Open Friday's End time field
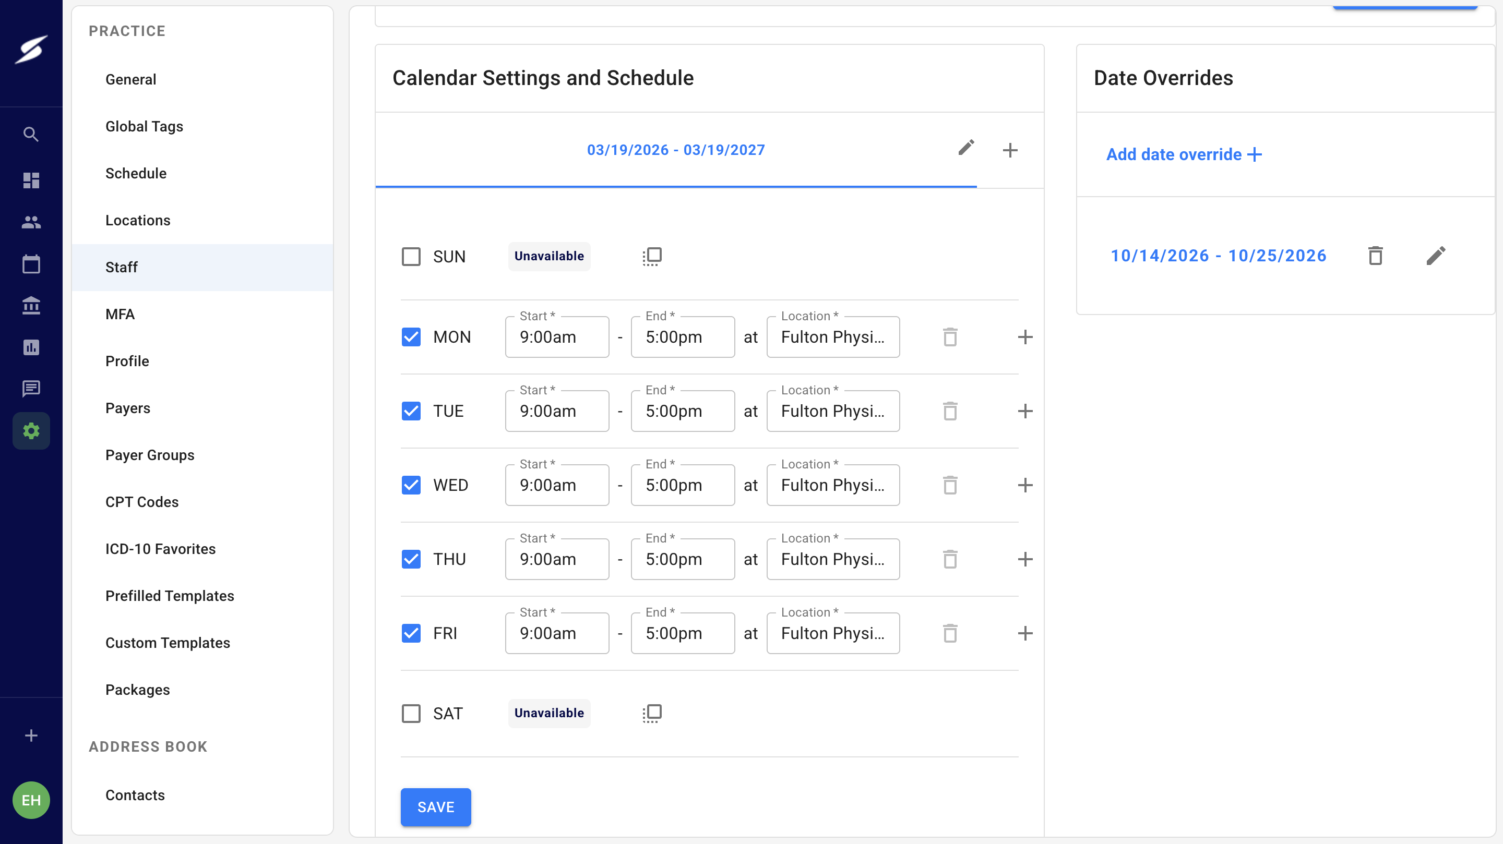The width and height of the screenshot is (1503, 844). click(x=683, y=633)
